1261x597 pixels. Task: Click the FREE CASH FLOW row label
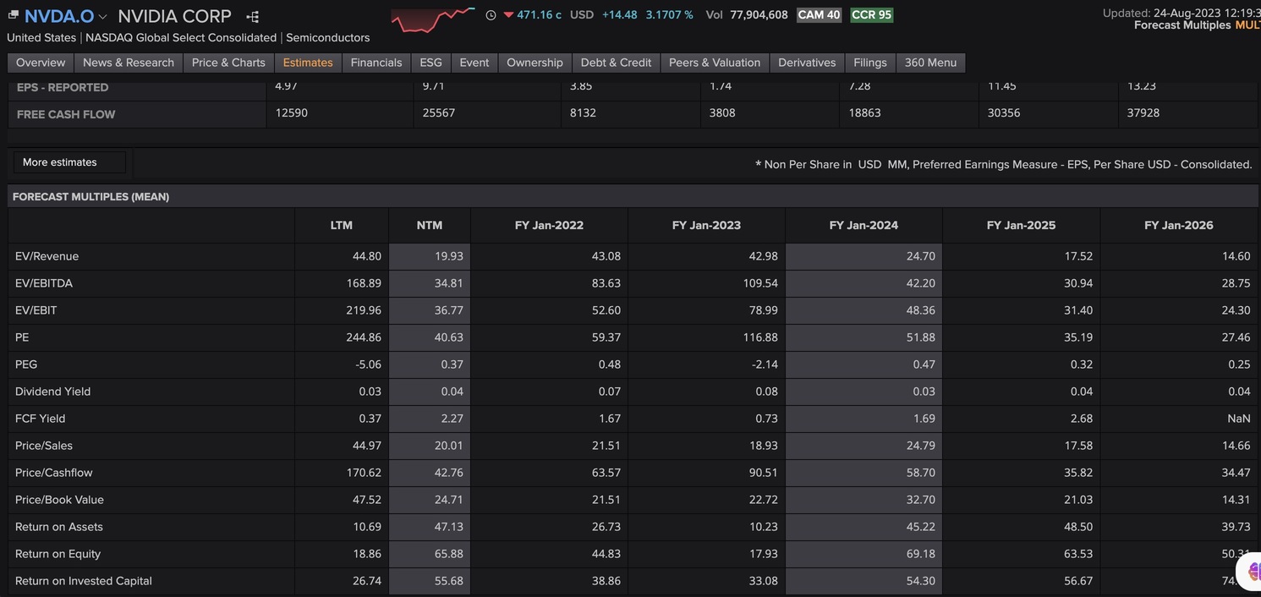click(66, 114)
